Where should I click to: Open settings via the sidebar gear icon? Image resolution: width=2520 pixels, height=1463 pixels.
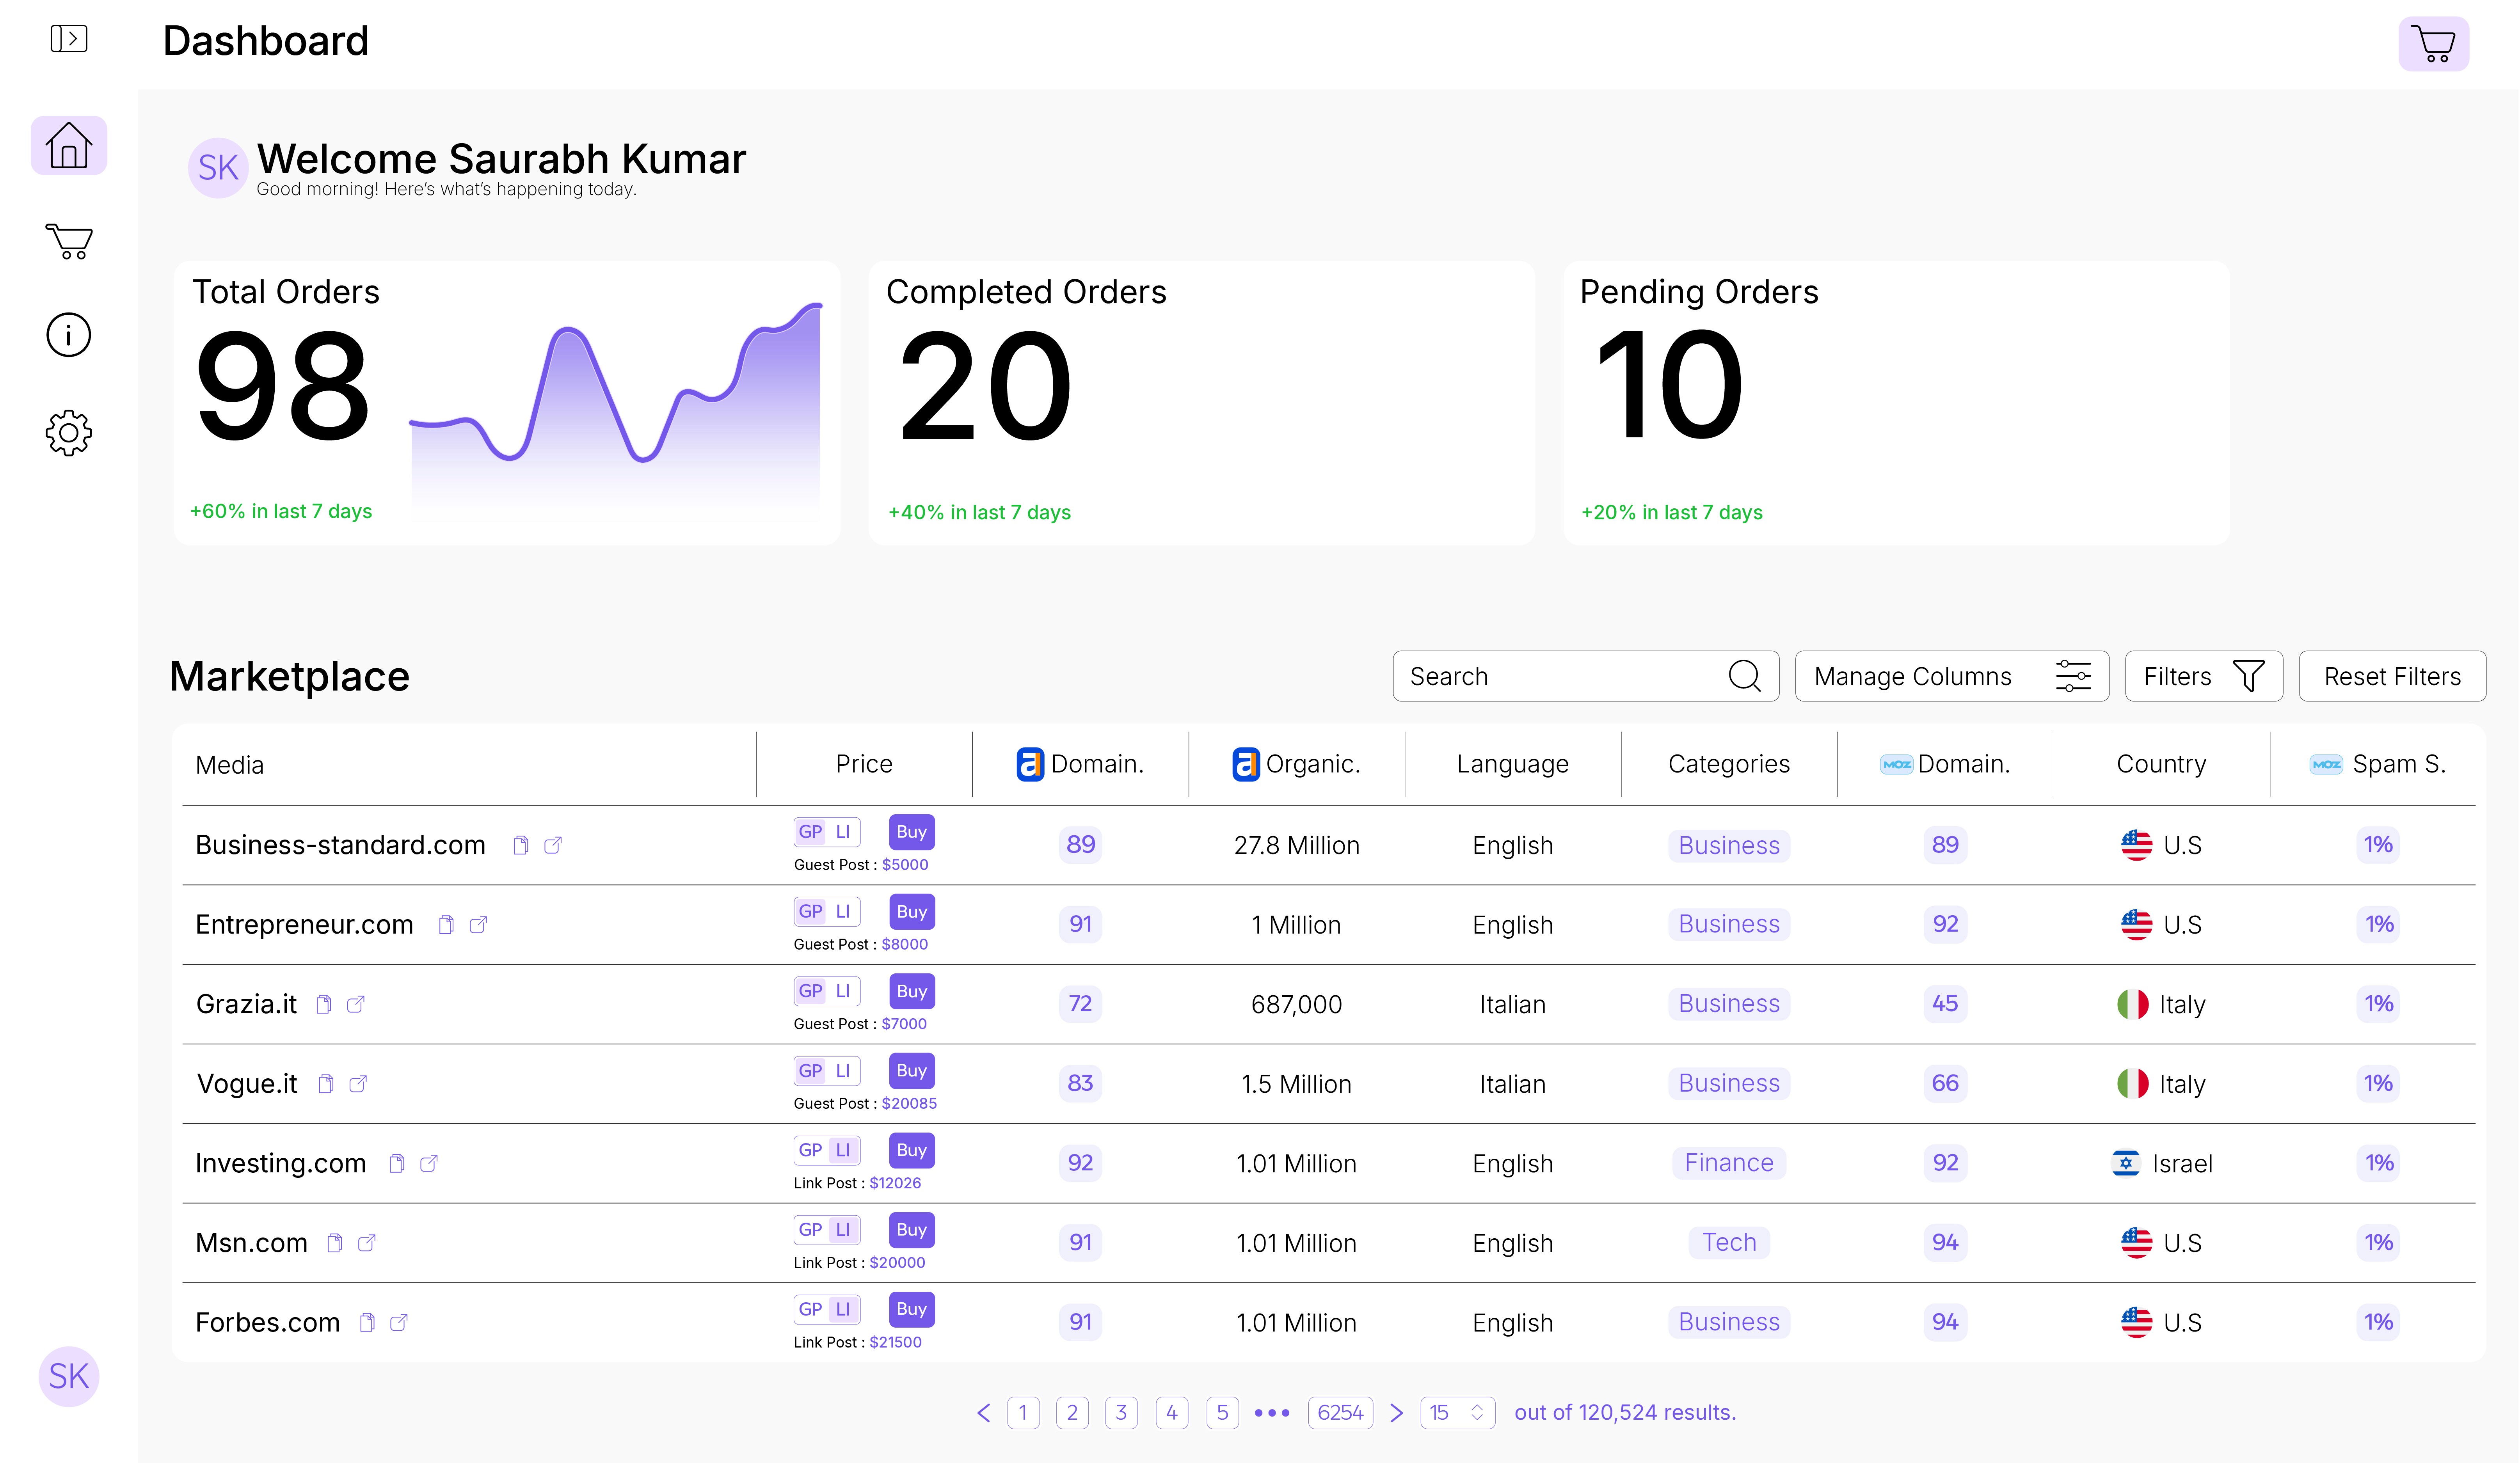69,433
